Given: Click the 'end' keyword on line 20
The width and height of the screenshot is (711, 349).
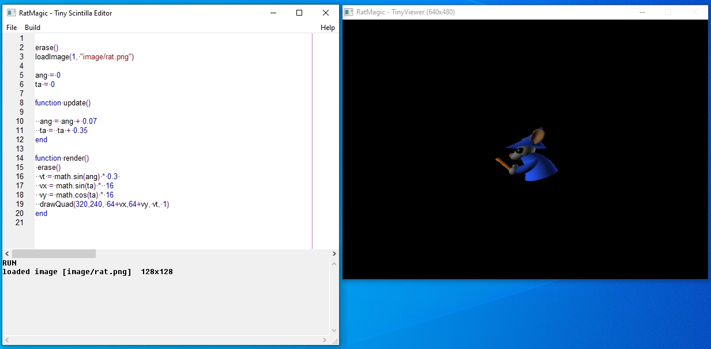Looking at the screenshot, I should tap(41, 213).
